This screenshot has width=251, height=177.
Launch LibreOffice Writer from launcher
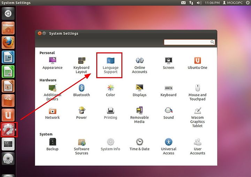click(x=8, y=57)
